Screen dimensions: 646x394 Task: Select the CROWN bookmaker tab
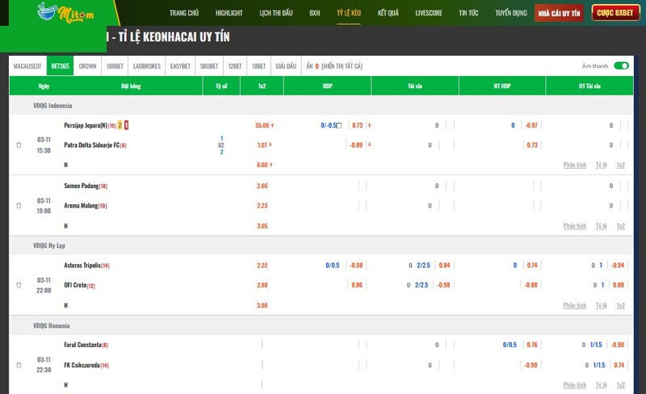point(86,66)
